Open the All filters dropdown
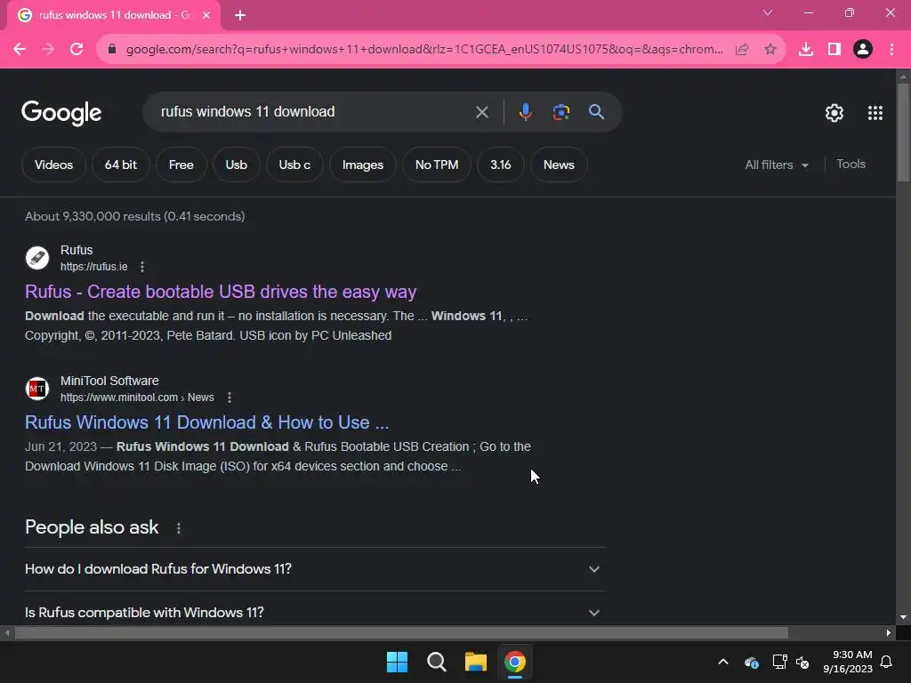This screenshot has width=911, height=683. click(x=777, y=165)
